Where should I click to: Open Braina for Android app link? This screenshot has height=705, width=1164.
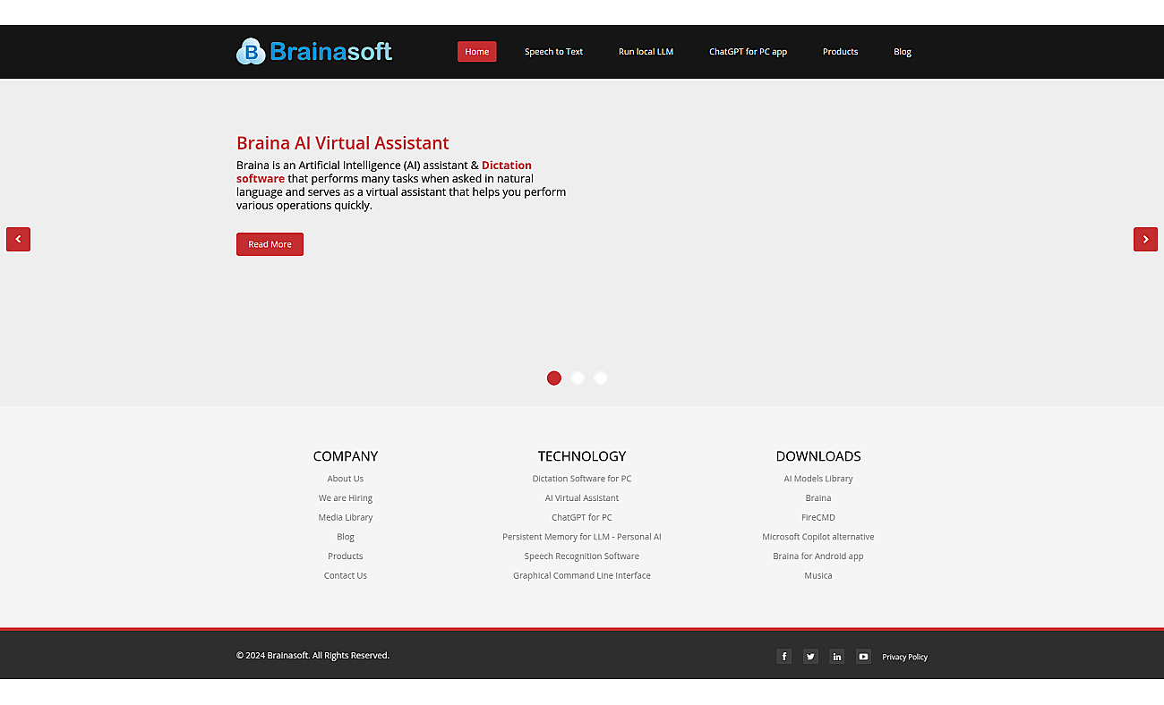tap(818, 556)
